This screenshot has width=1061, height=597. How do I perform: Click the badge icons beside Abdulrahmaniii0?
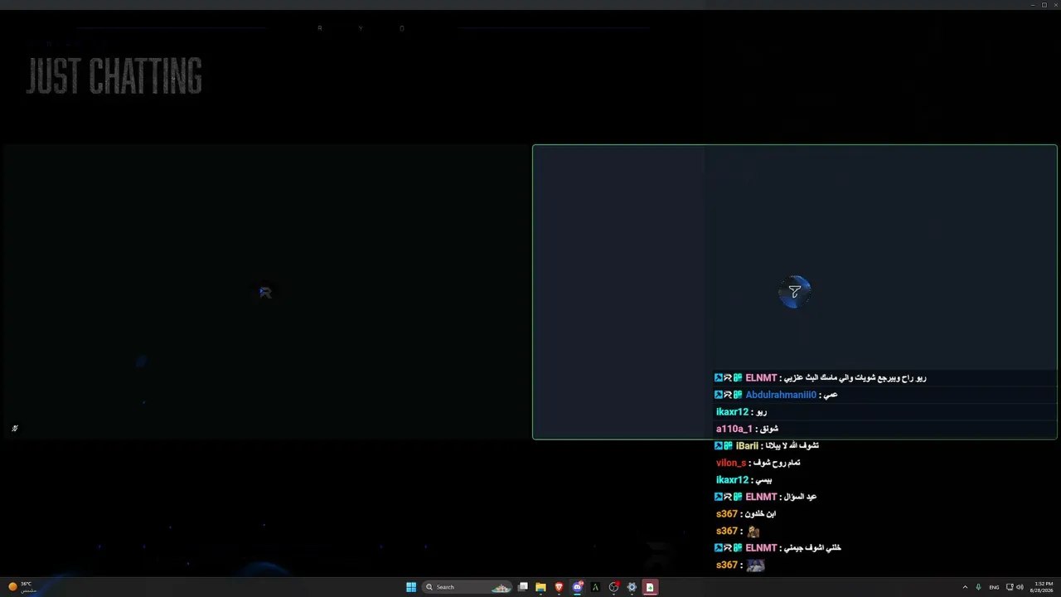tap(729, 395)
